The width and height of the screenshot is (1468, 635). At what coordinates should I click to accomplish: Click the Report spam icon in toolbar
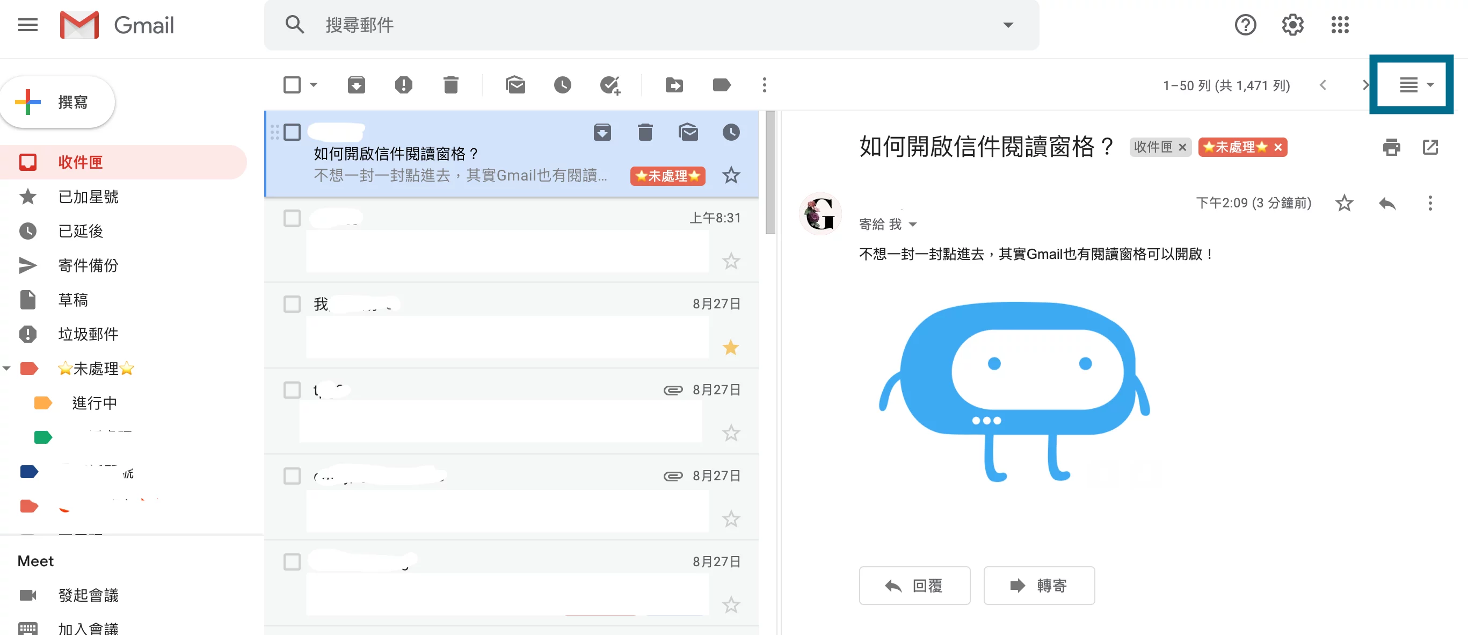pos(403,85)
